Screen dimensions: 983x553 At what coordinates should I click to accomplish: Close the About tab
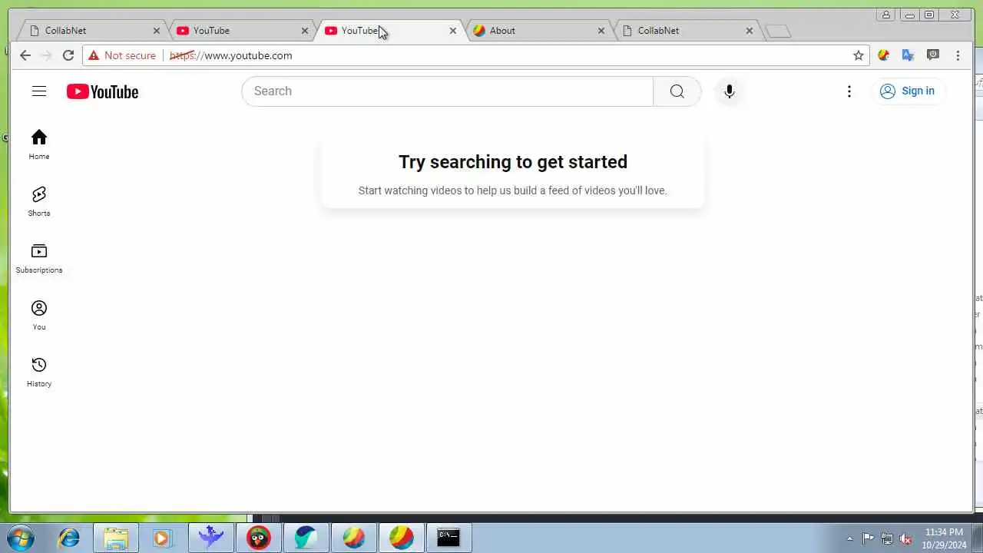(x=601, y=31)
